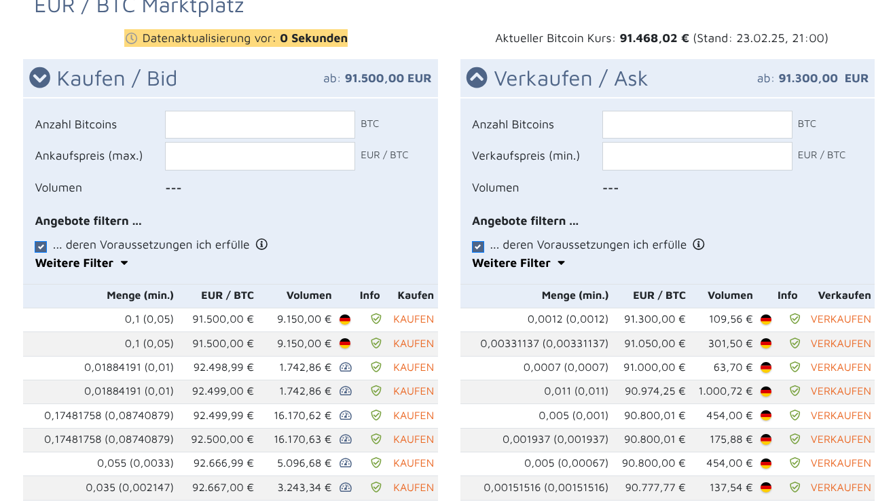Click the Anzahl Bitcoins field in the Kaufen panel
Screen dimensions: 893x504
259,124
